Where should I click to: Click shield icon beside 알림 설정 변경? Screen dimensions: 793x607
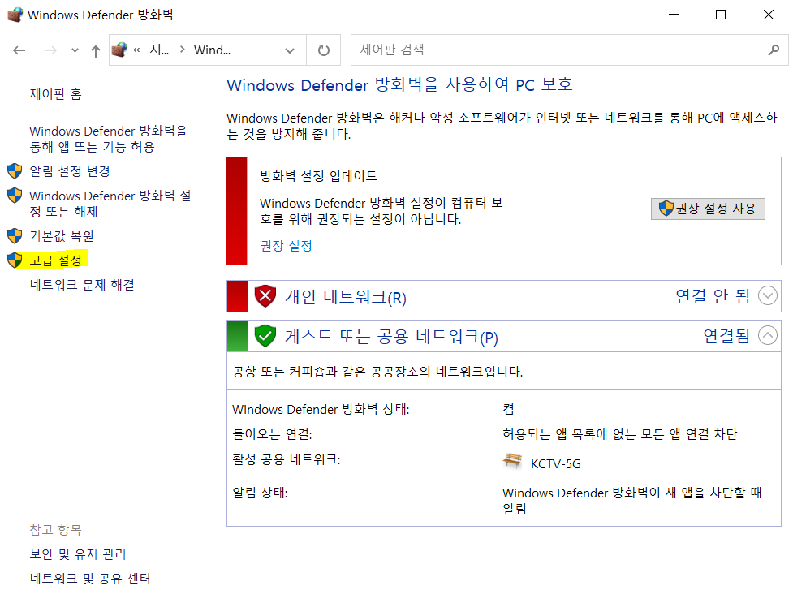15,171
